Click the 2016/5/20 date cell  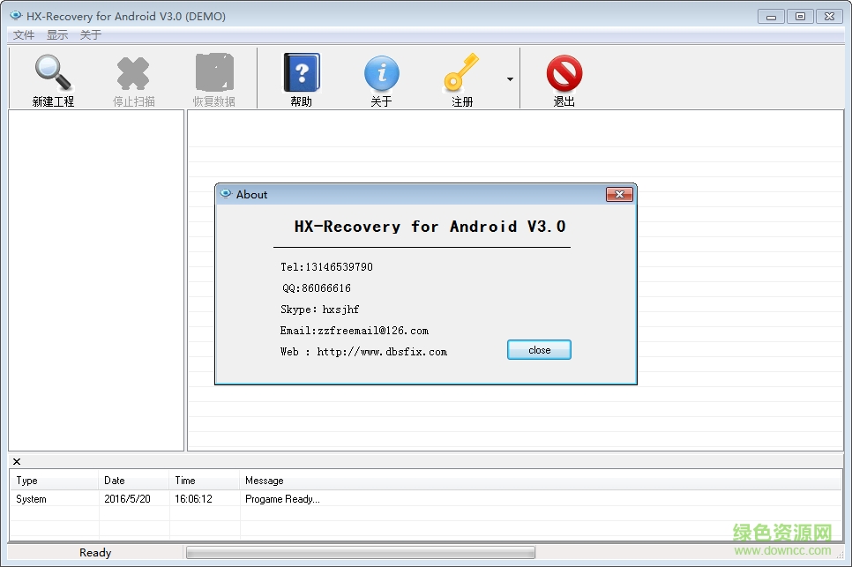[127, 499]
